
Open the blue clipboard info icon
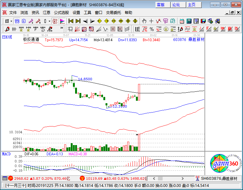[24, 21]
